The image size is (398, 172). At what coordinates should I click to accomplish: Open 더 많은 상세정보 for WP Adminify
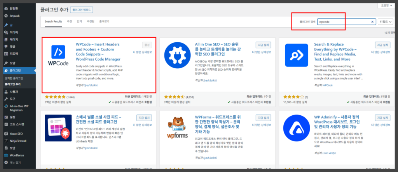click(x=381, y=125)
